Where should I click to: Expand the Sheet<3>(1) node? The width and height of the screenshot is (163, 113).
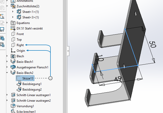(x=13, y=17)
